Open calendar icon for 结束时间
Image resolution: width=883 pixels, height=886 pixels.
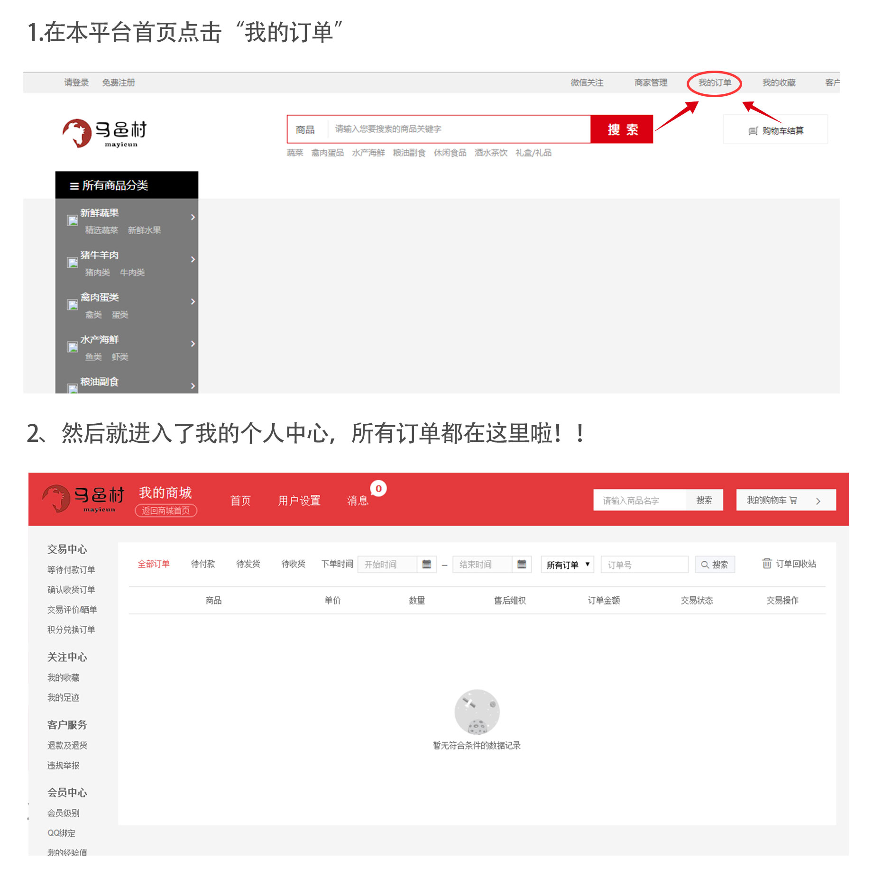pos(522,564)
